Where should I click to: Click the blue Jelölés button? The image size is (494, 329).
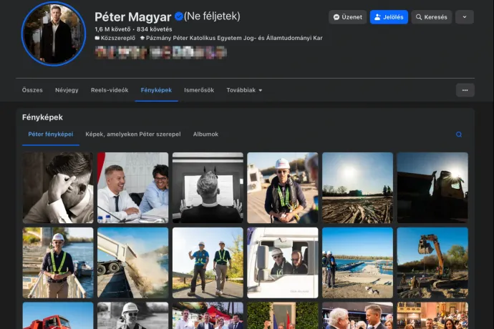[389, 17]
